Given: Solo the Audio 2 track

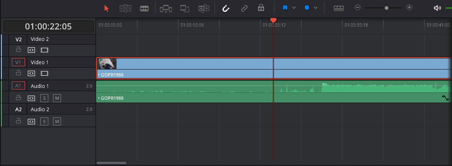Looking at the screenshot, I should [x=44, y=121].
